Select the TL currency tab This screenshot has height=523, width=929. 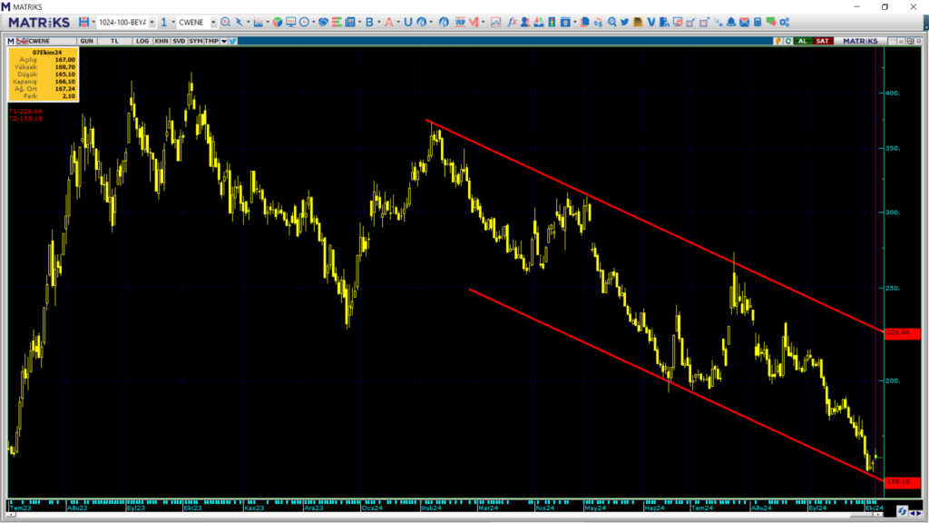tap(114, 41)
